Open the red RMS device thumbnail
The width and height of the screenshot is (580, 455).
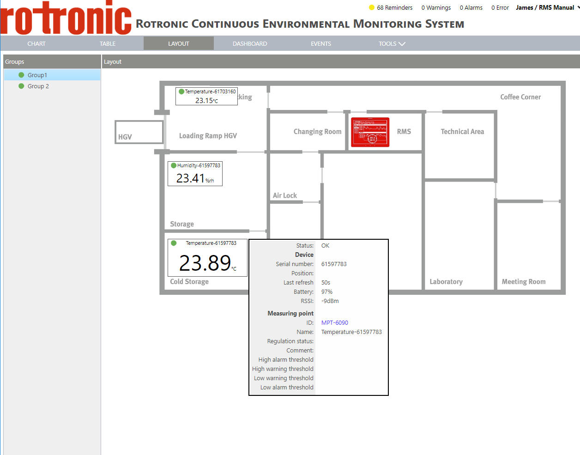[370, 132]
